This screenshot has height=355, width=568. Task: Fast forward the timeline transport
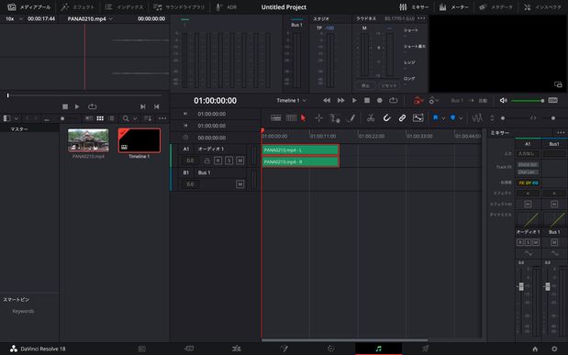340,100
